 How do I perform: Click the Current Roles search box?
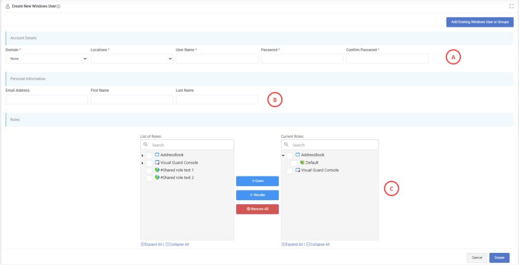tap(329, 145)
